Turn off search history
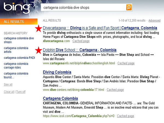The width and height of the screenshot is (164, 123). pos(20,92)
